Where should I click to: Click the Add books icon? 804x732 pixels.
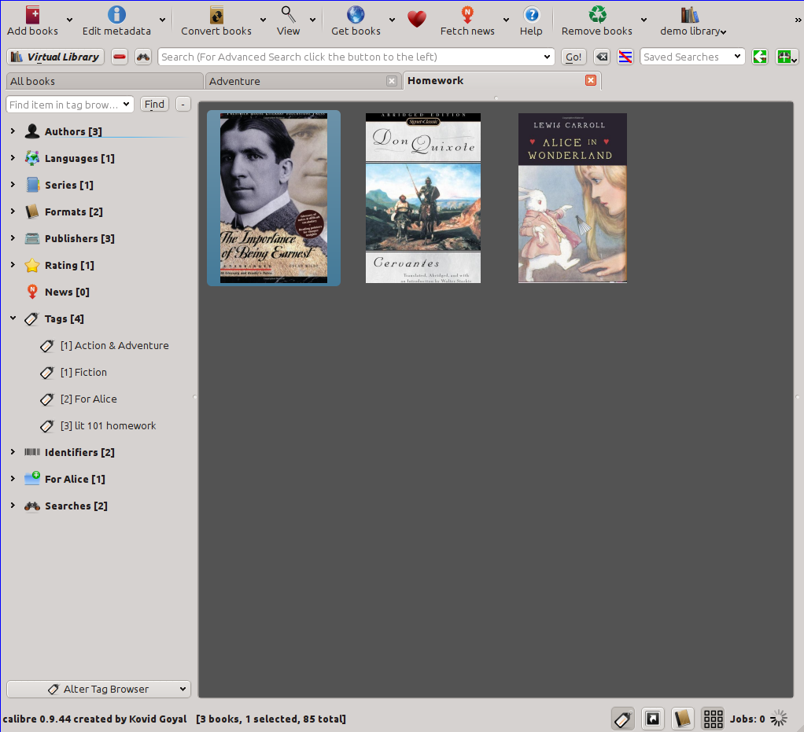pos(32,14)
